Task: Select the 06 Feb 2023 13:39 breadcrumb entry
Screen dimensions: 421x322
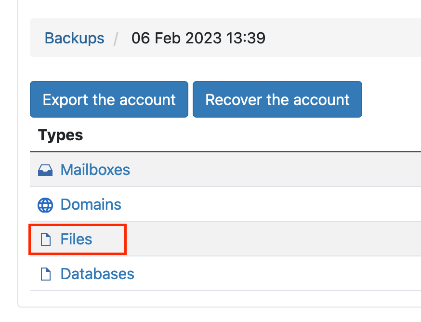Action: coord(198,38)
